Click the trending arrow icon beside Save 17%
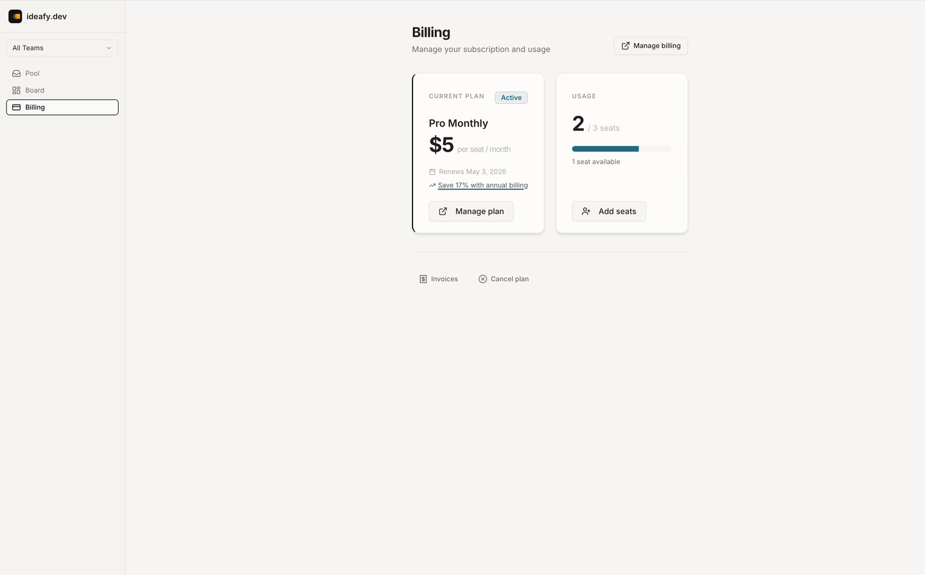 click(x=432, y=185)
